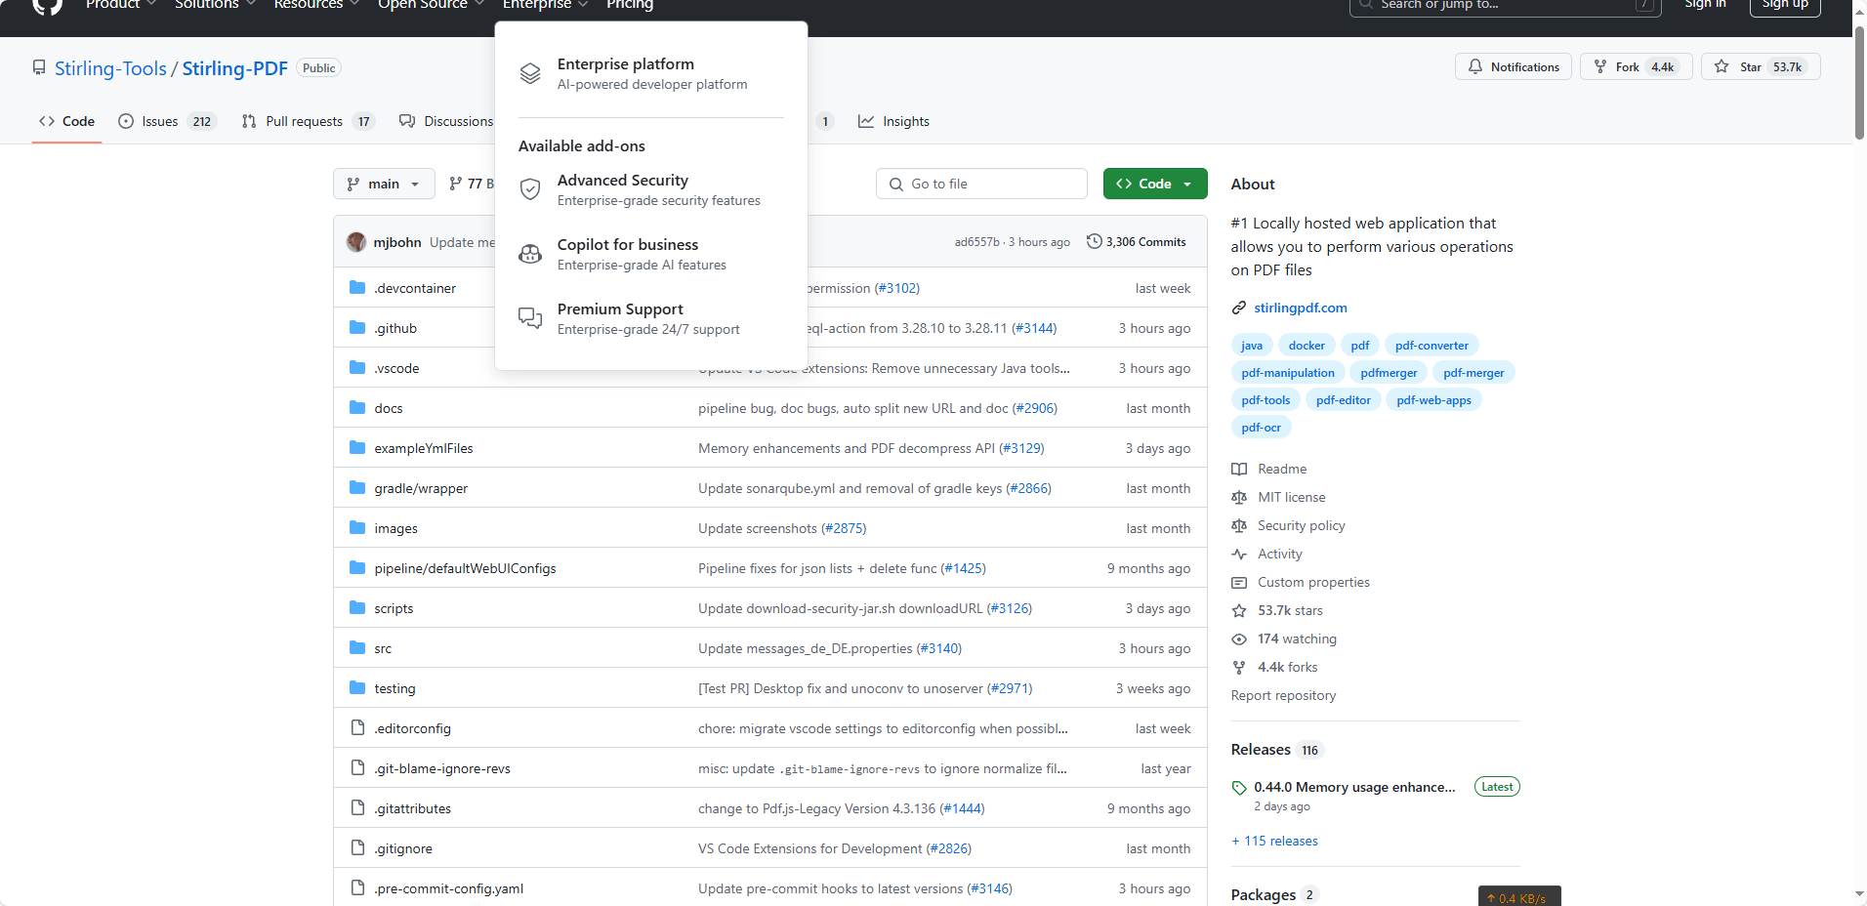The height and width of the screenshot is (906, 1867).
Task: Expand the main branch dropdown
Action: pos(384,185)
